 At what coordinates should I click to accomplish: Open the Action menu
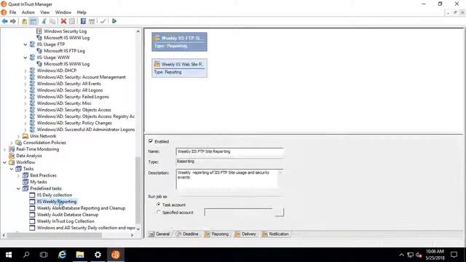[x=28, y=12]
